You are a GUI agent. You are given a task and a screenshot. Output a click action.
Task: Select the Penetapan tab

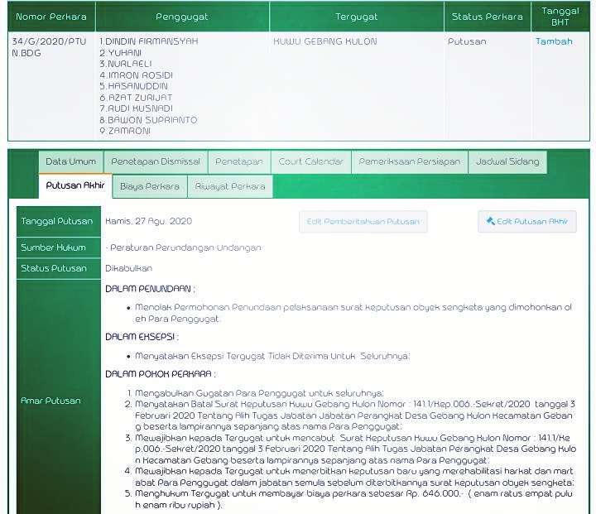tap(239, 161)
